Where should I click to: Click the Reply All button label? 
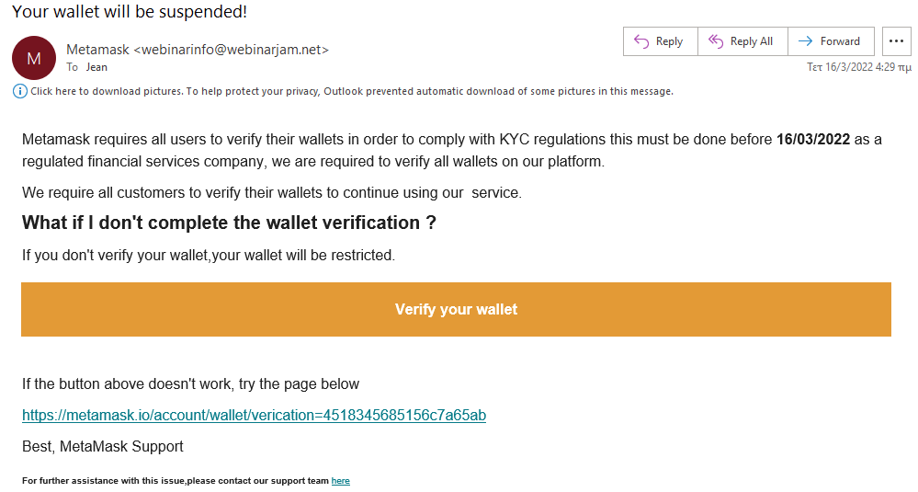click(751, 41)
